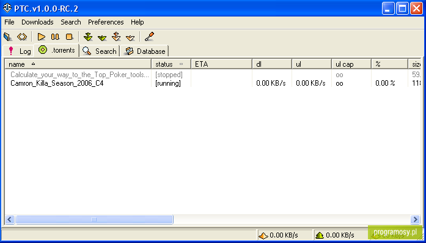Click the blue book icon in the toolbar
The width and height of the screenshot is (426, 243).
point(7,37)
